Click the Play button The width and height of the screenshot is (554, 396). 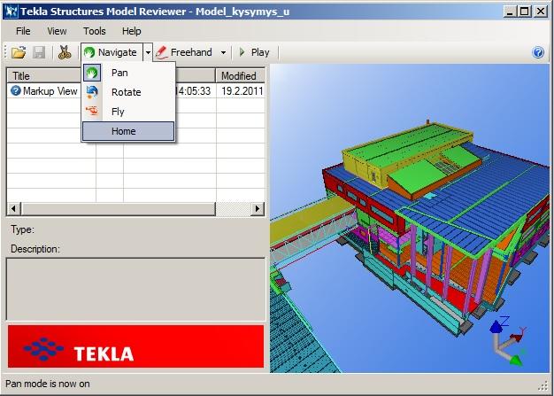coord(254,52)
